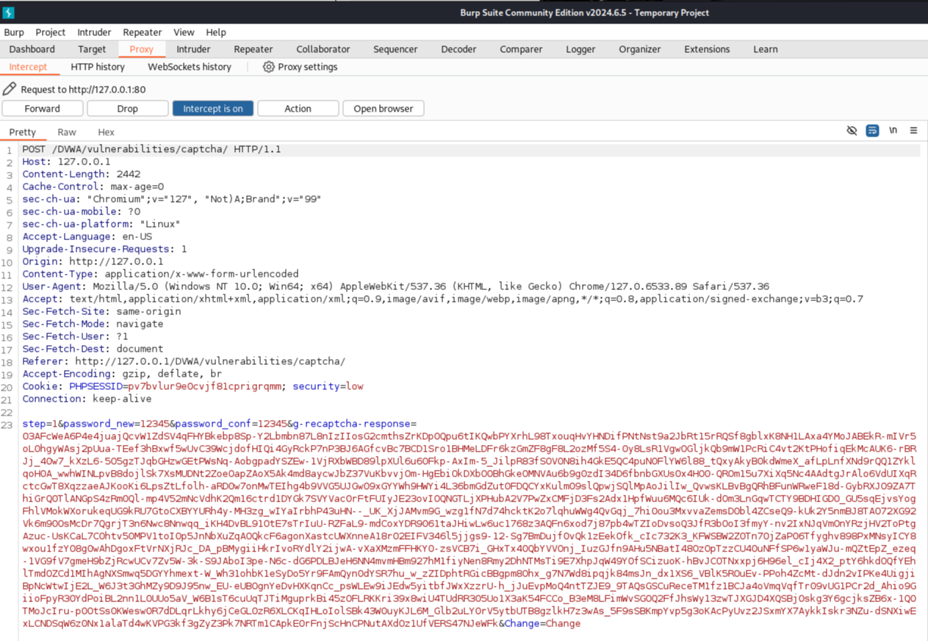Open the Learn tab
Viewport: 928px width, 641px height.
click(765, 49)
